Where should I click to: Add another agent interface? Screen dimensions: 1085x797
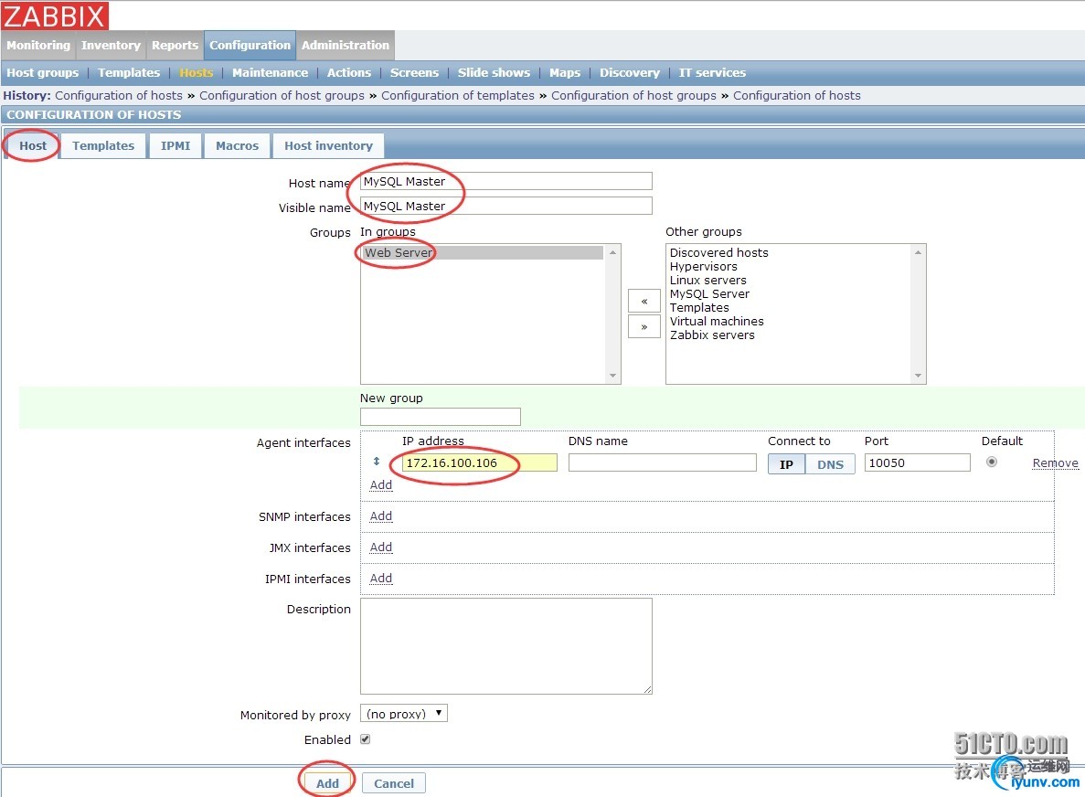point(380,485)
